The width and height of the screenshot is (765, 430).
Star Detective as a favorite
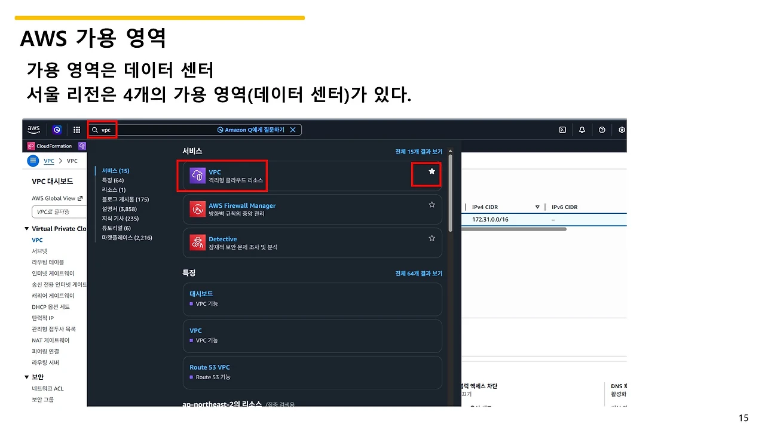tap(432, 238)
